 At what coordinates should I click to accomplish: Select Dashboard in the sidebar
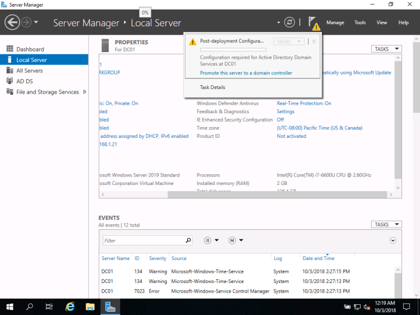[30, 49]
